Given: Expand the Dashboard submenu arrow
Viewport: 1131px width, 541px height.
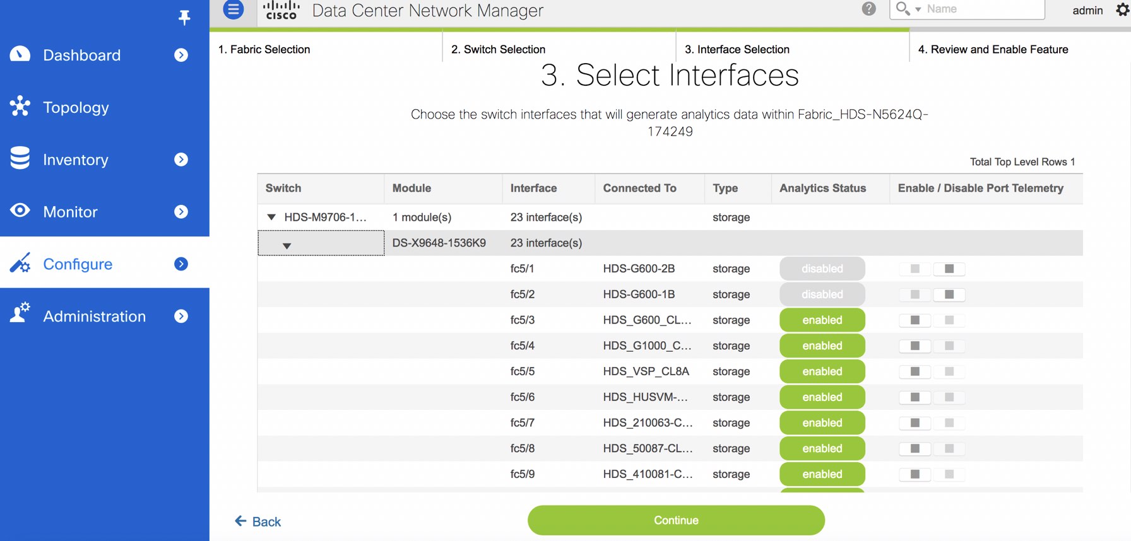Looking at the screenshot, I should [x=181, y=55].
